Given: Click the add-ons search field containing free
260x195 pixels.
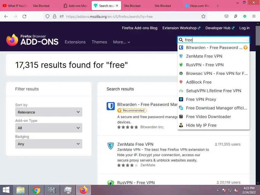Looking at the screenshot, I should pos(213,40).
